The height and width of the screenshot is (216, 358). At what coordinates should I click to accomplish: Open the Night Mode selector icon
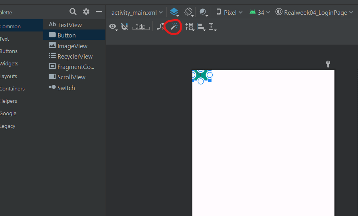pos(204,12)
